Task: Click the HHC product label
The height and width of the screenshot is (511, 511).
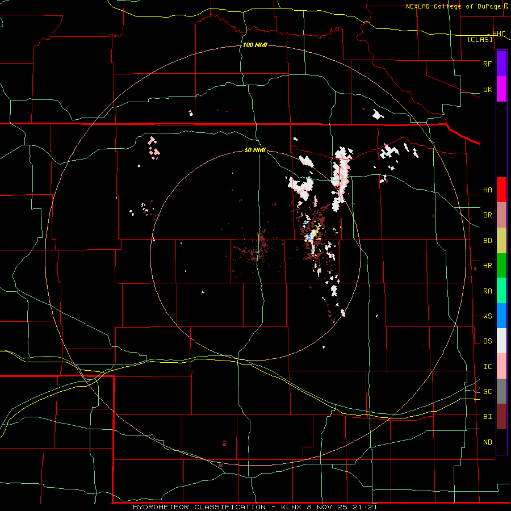Action: click(x=499, y=34)
